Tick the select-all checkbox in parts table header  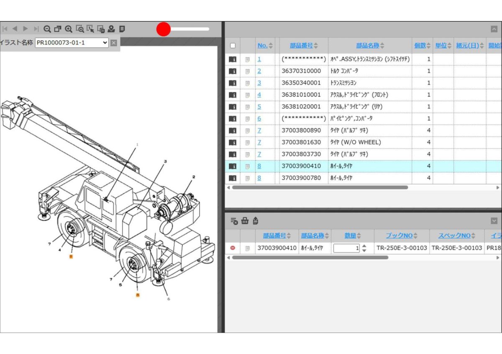pos(233,46)
